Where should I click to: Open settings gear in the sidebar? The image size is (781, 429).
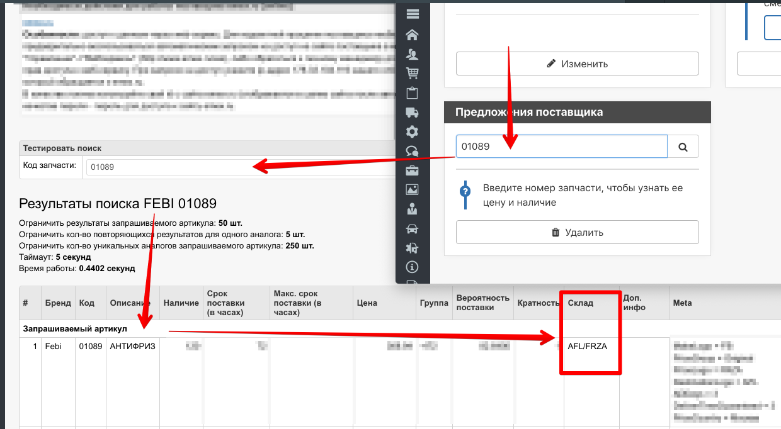[413, 131]
